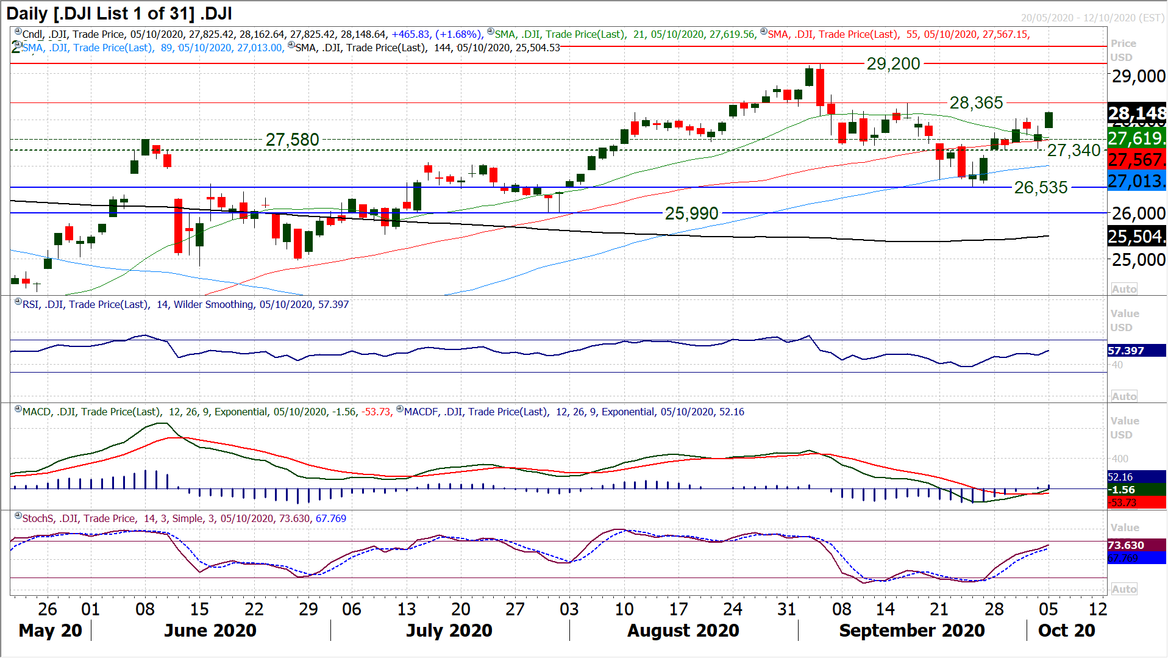The width and height of the screenshot is (1168, 658).
Task: Click the MACD 12, 26, 9 Exponential legend text
Action: (x=207, y=412)
